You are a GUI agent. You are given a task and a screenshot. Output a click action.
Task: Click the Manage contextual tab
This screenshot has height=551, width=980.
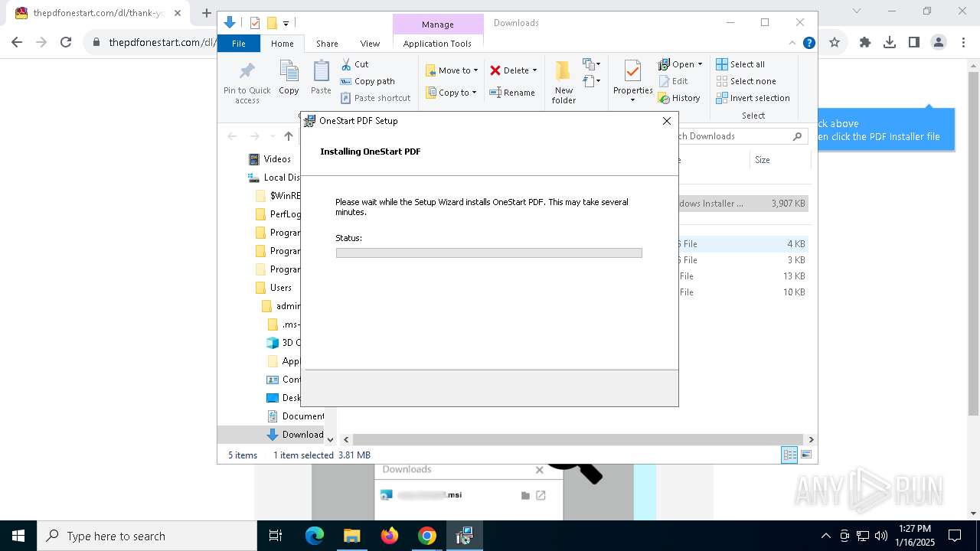tap(438, 24)
